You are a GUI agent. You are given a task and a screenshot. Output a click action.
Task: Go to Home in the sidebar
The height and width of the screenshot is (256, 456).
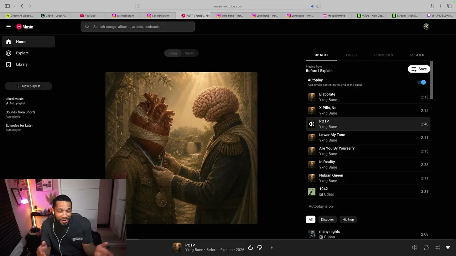tap(28, 42)
